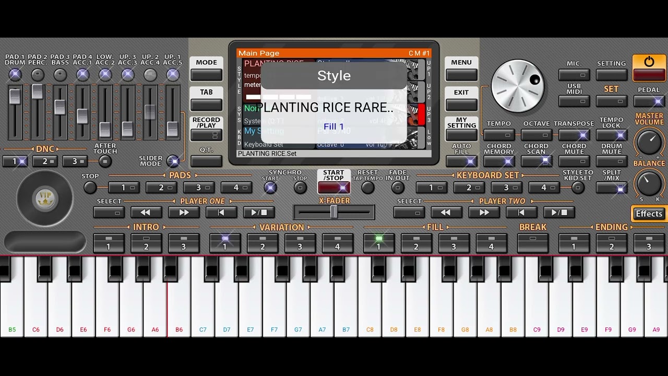
Task: Rewind Player Two
Action: coord(446,213)
